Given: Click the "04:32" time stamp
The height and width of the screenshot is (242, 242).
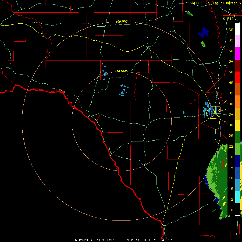Looking at the screenshot, I should 165,240.
